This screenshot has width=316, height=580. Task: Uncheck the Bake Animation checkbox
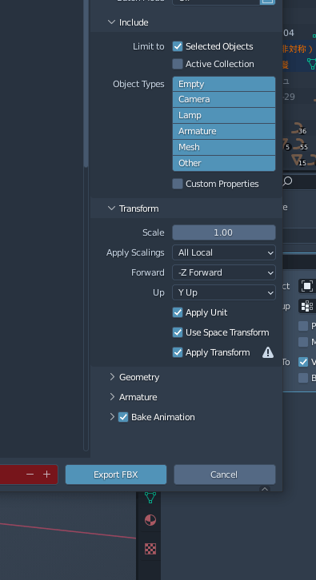pyautogui.click(x=123, y=417)
